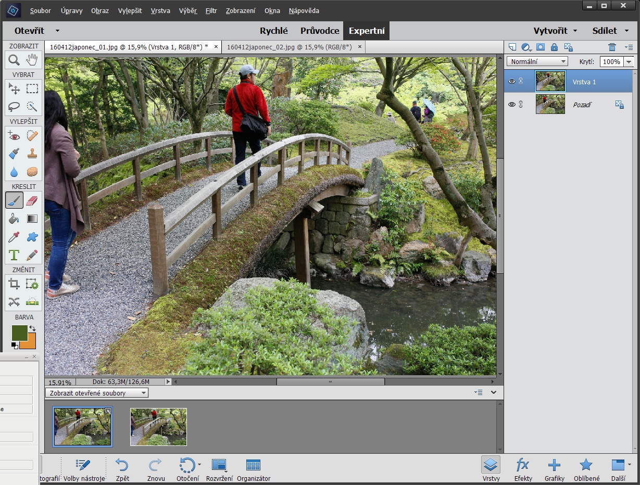640x485 pixels.
Task: Select the Clone Stamp tool
Action: coord(32,154)
